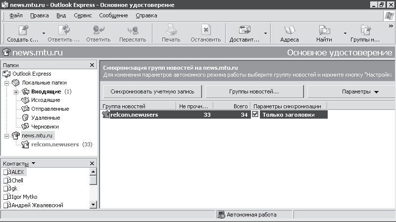Image resolution: width=396 pixels, height=222 pixels.
Task: Open the Контакты dropdown arrow
Action: [33, 164]
